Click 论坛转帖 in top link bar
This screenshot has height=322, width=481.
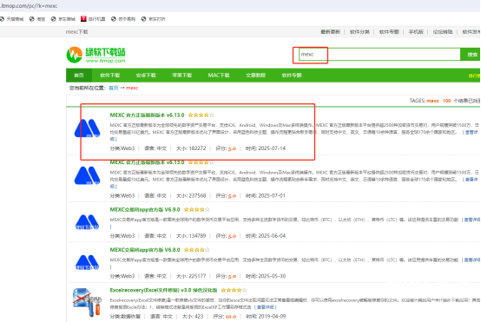pyautogui.click(x=443, y=32)
